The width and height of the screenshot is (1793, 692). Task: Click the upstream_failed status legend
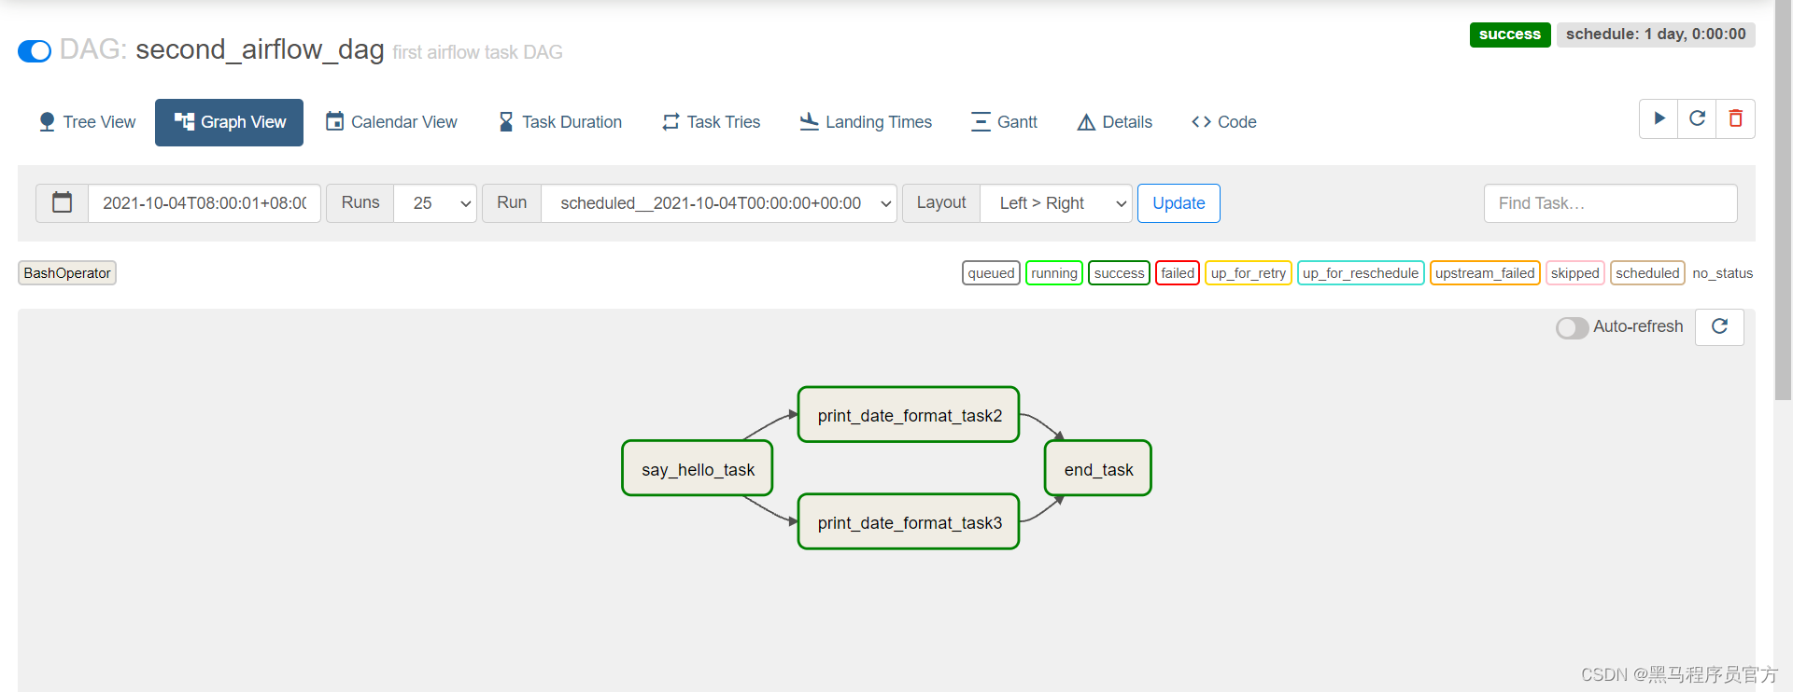1485,273
